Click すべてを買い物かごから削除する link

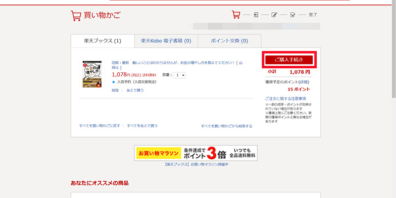point(226,126)
